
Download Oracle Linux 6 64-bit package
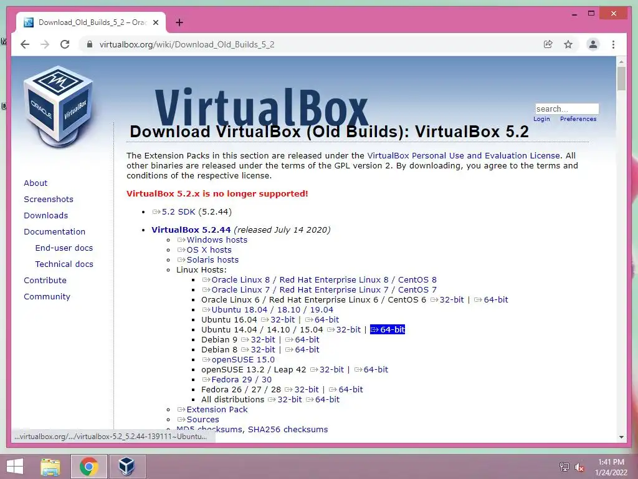(491, 300)
